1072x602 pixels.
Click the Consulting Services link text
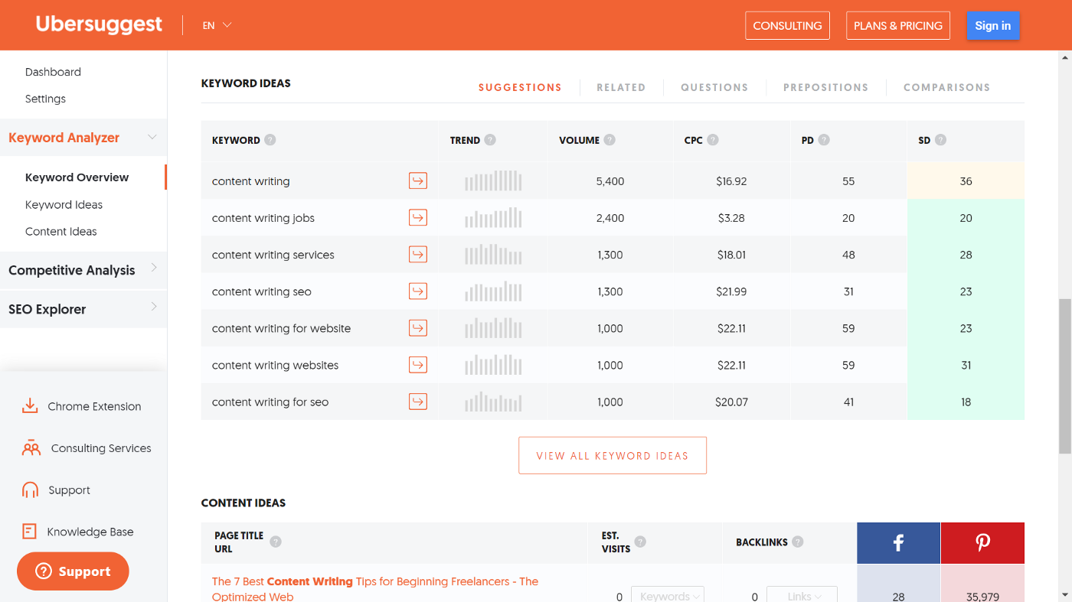click(101, 448)
